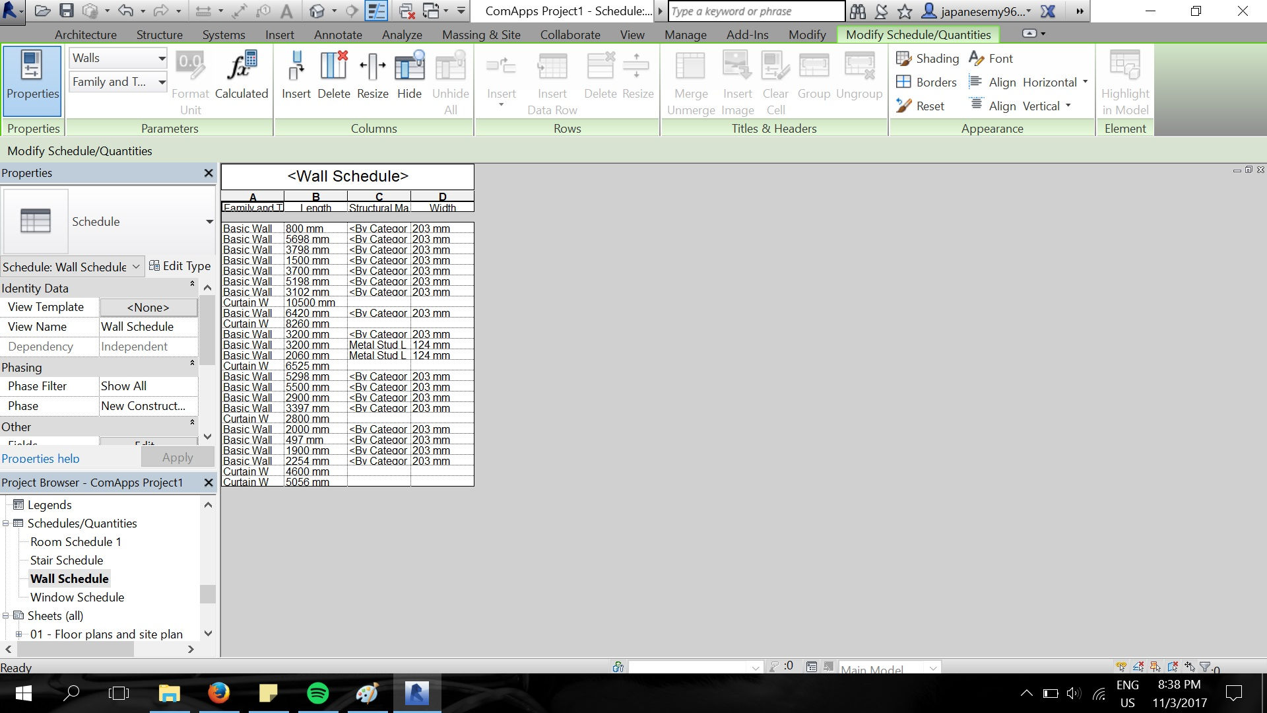Open the Schedule type selector dropdown

click(209, 222)
